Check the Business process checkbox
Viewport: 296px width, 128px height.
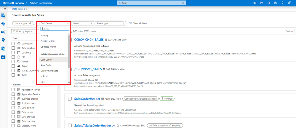tap(13, 99)
